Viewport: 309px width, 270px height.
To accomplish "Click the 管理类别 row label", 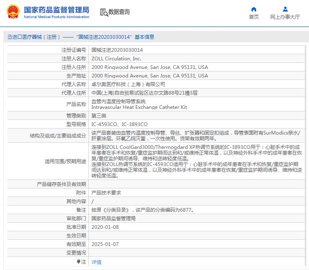I will [76, 116].
